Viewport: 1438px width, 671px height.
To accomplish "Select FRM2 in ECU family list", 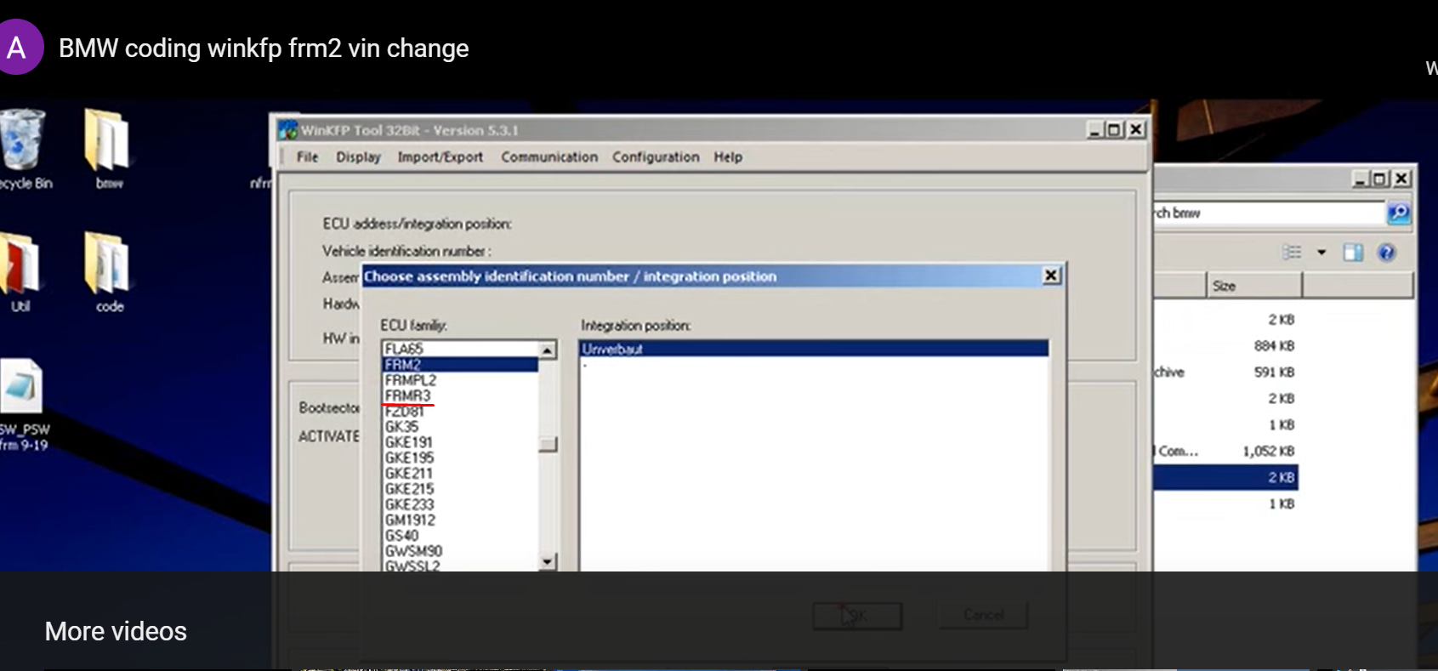I will click(460, 365).
